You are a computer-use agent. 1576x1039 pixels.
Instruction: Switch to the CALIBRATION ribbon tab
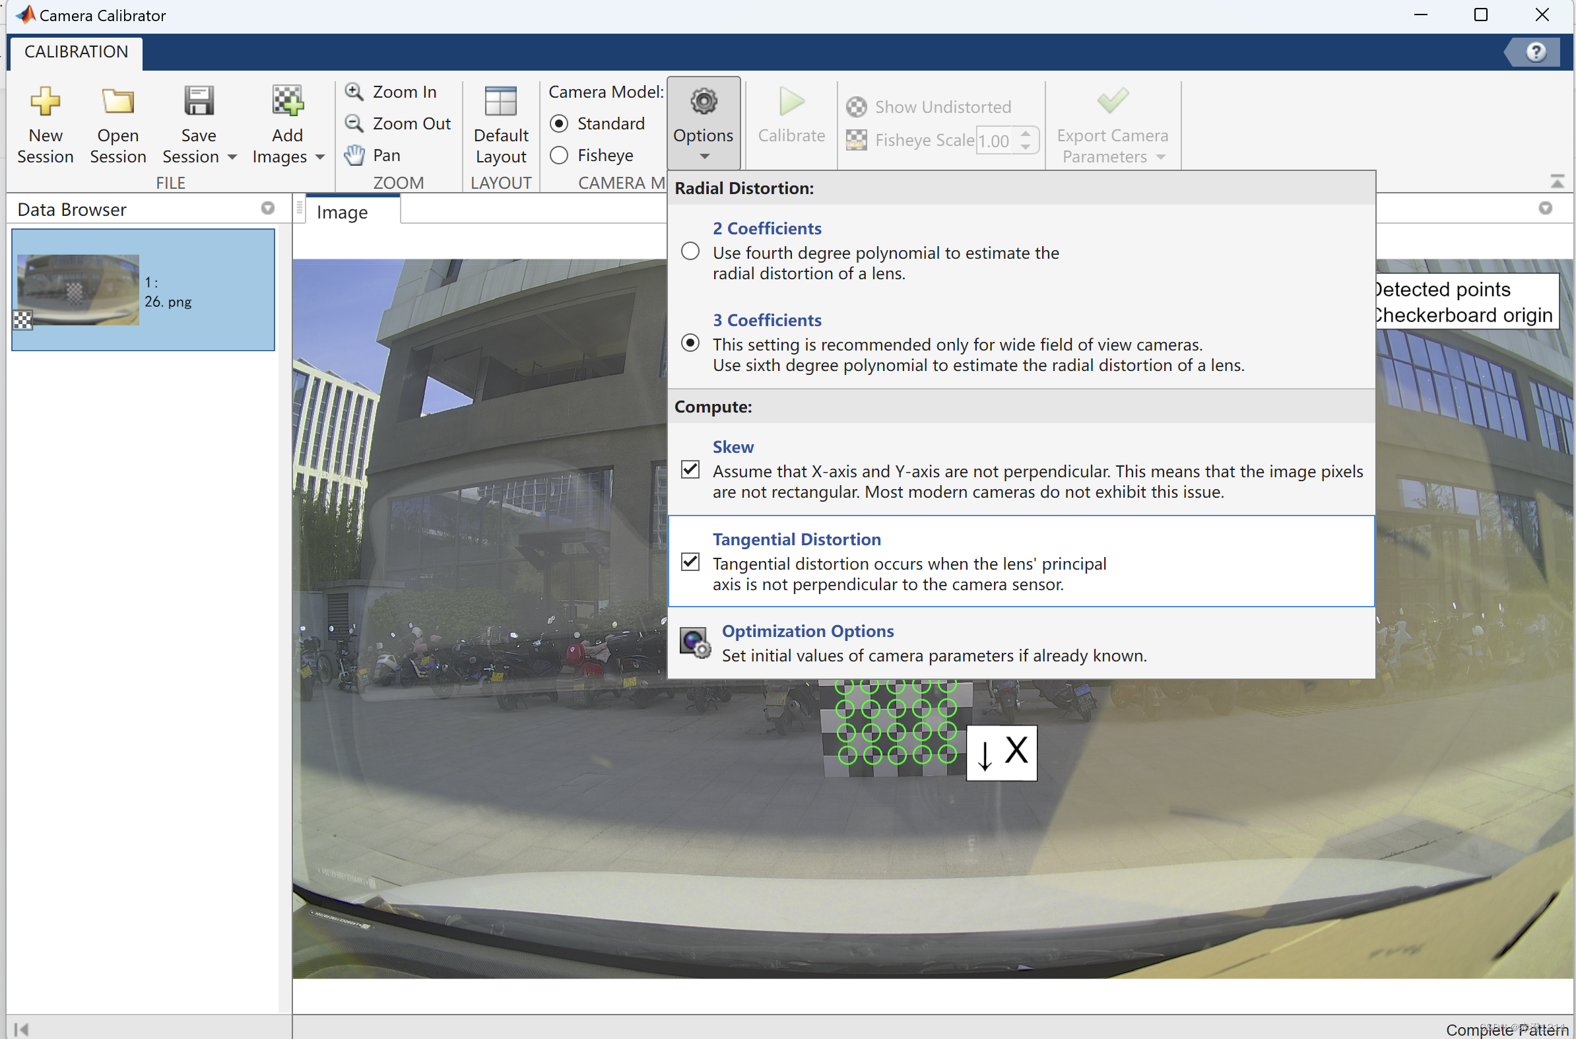pyautogui.click(x=76, y=51)
